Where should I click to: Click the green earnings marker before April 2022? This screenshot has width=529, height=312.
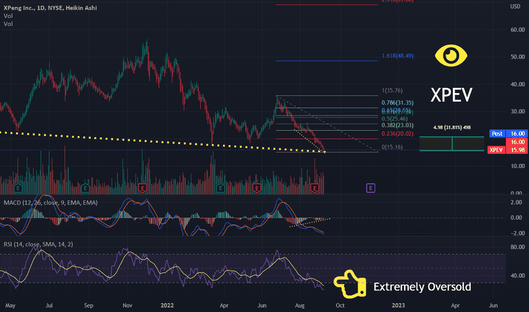(220, 188)
